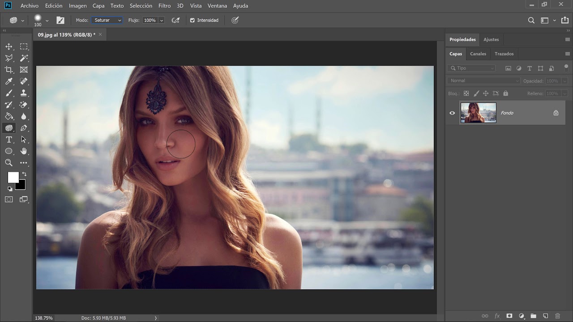The width and height of the screenshot is (573, 322).
Task: Open the Modo dropdown set to Saturar
Action: pyautogui.click(x=107, y=20)
